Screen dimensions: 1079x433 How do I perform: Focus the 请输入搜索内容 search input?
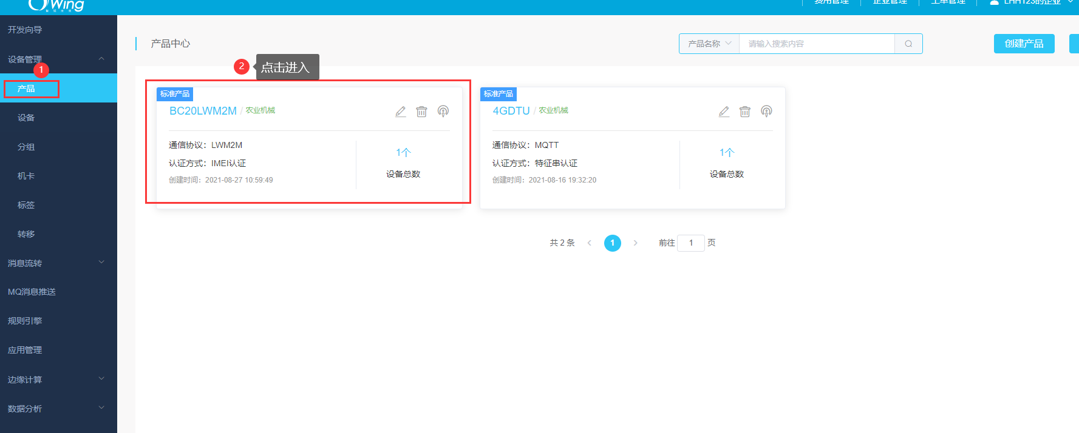pos(817,44)
